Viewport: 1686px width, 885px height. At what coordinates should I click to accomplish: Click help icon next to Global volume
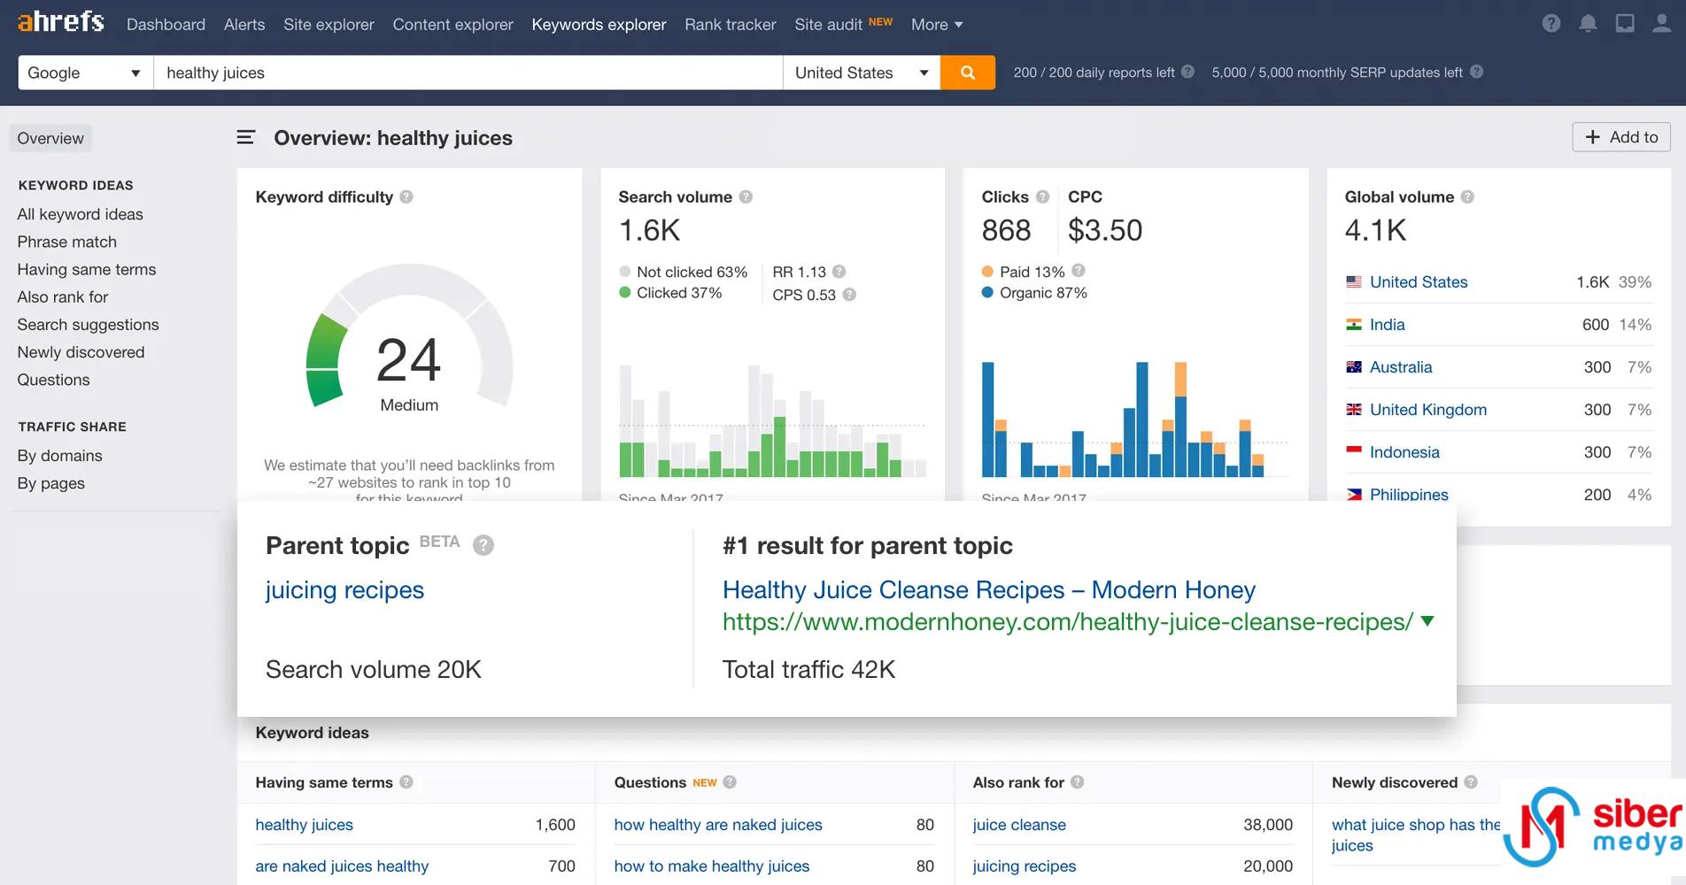click(x=1467, y=196)
